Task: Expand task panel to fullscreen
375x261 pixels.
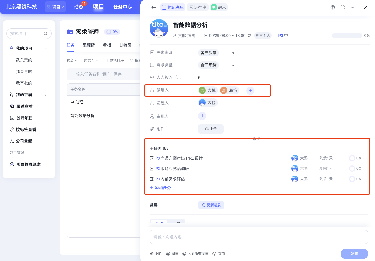Action: [x=343, y=7]
